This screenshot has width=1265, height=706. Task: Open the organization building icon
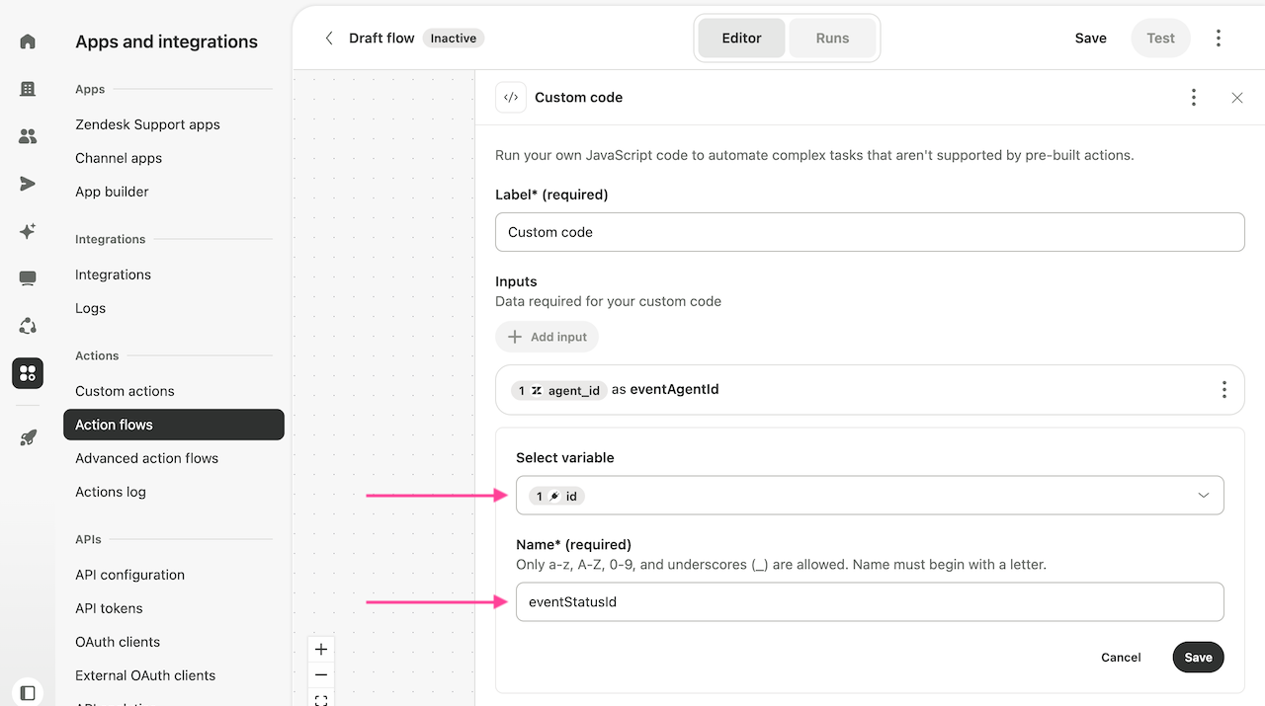(28, 89)
